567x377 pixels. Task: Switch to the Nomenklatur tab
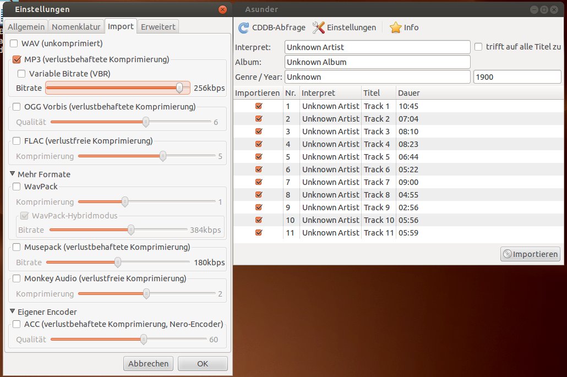tap(76, 27)
